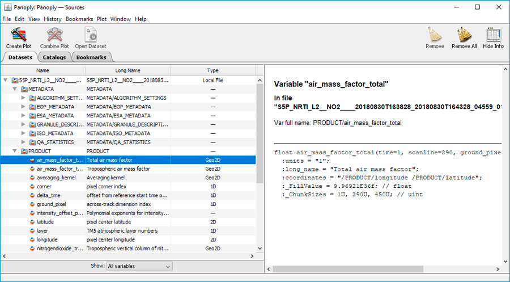Viewport: 510px width, 282px height.
Task: Click the Panoply app icon in title bar
Action: click(8, 7)
